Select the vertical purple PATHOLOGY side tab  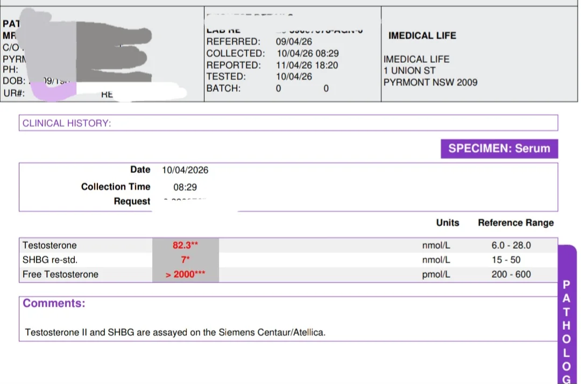(566, 322)
